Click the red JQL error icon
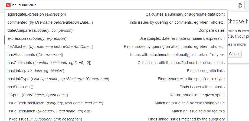 (x=8, y=5)
